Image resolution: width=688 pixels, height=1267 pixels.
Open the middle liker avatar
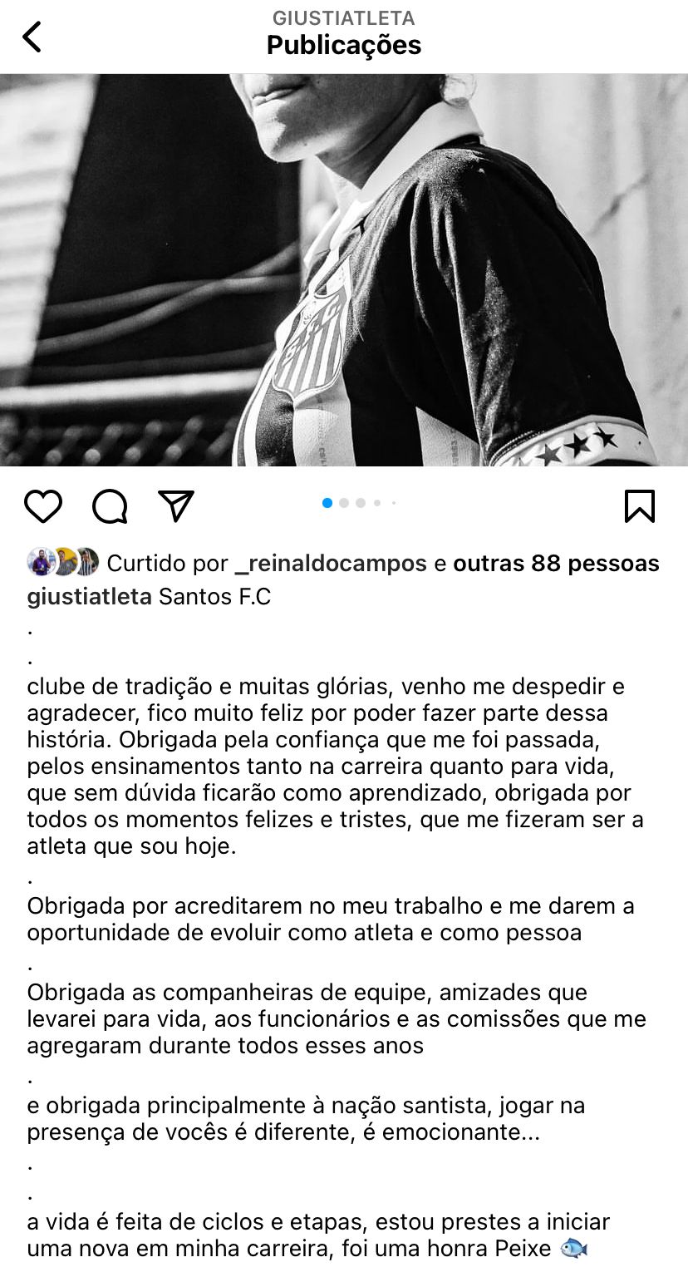(x=63, y=563)
